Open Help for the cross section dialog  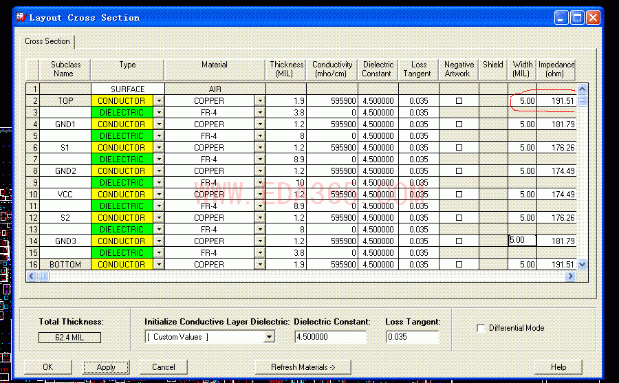[x=558, y=367]
